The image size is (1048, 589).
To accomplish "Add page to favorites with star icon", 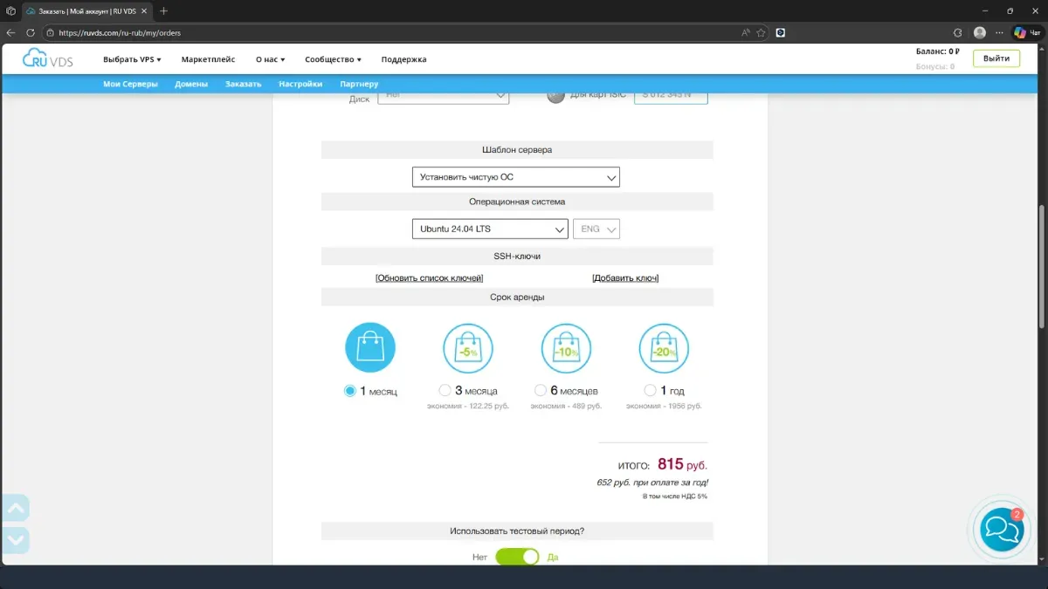I will click(x=761, y=32).
